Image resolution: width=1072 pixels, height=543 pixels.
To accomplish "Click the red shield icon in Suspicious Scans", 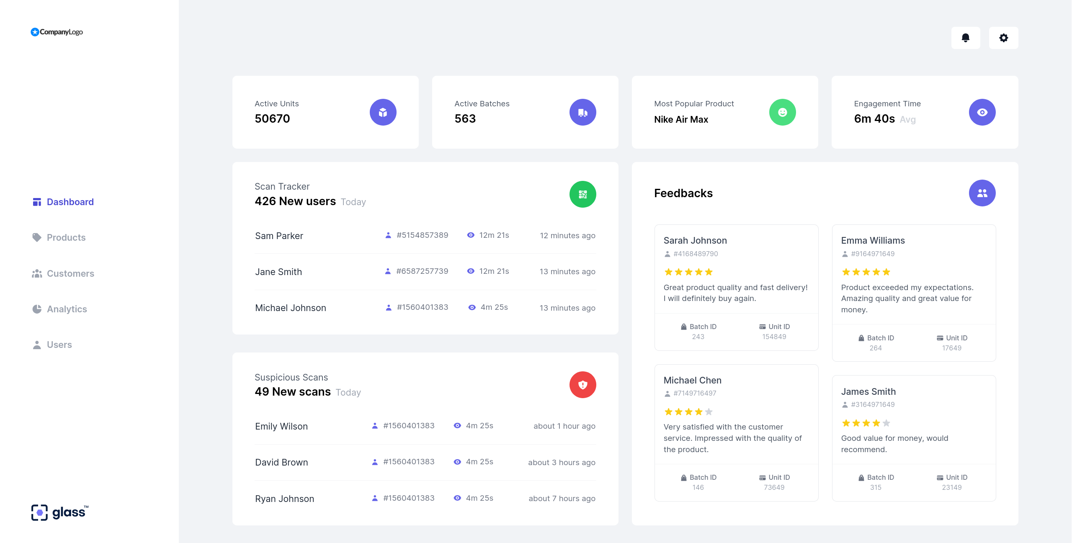I will pos(582,385).
